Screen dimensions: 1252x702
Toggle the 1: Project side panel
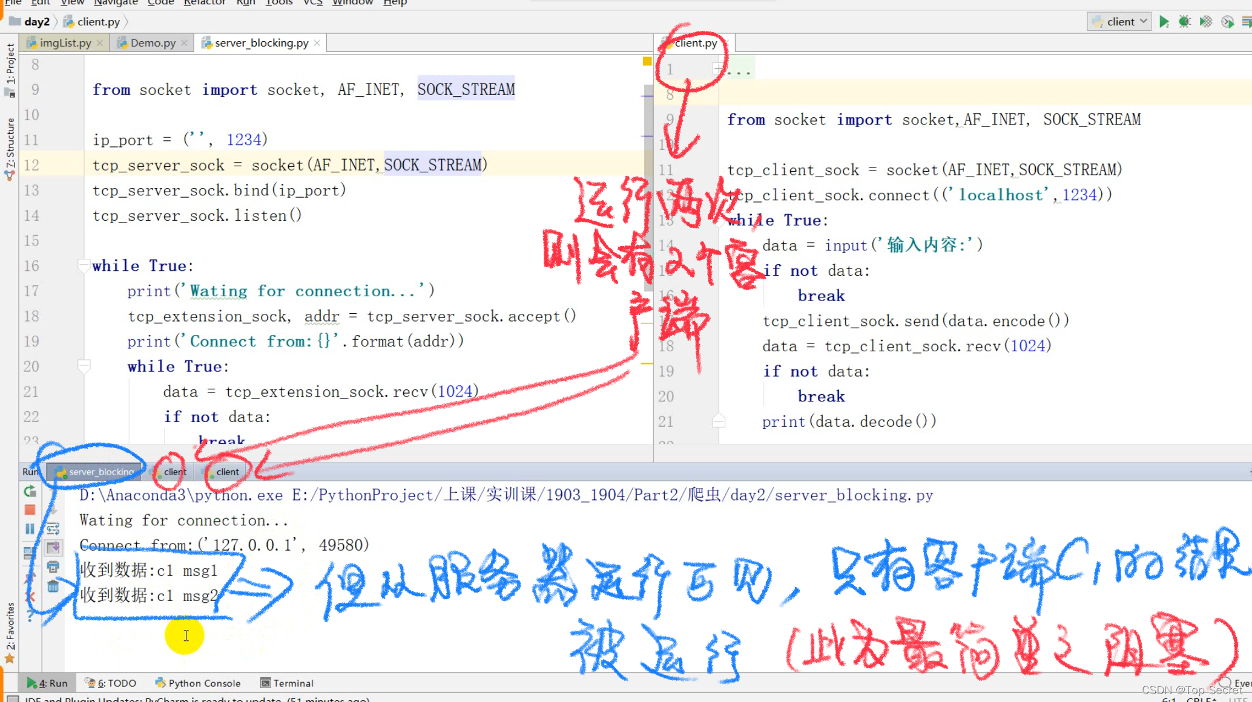pos(10,63)
